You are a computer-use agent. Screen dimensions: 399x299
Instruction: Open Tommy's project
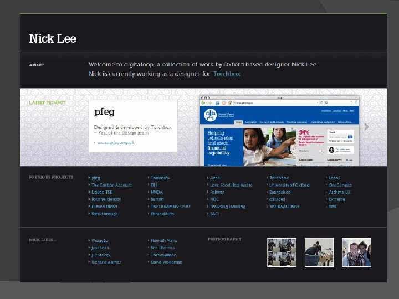pyautogui.click(x=160, y=178)
